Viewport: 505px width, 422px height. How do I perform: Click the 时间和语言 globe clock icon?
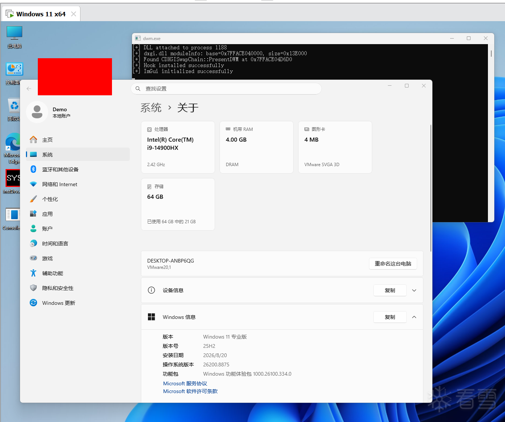(33, 244)
